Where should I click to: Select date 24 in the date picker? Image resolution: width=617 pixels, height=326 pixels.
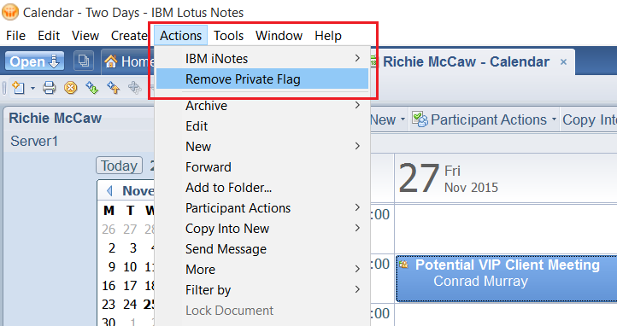(x=130, y=305)
